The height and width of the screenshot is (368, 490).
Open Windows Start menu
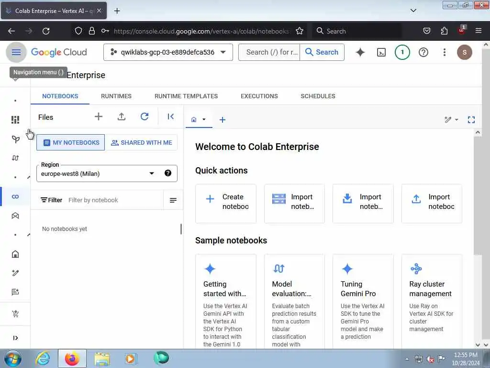click(13, 358)
